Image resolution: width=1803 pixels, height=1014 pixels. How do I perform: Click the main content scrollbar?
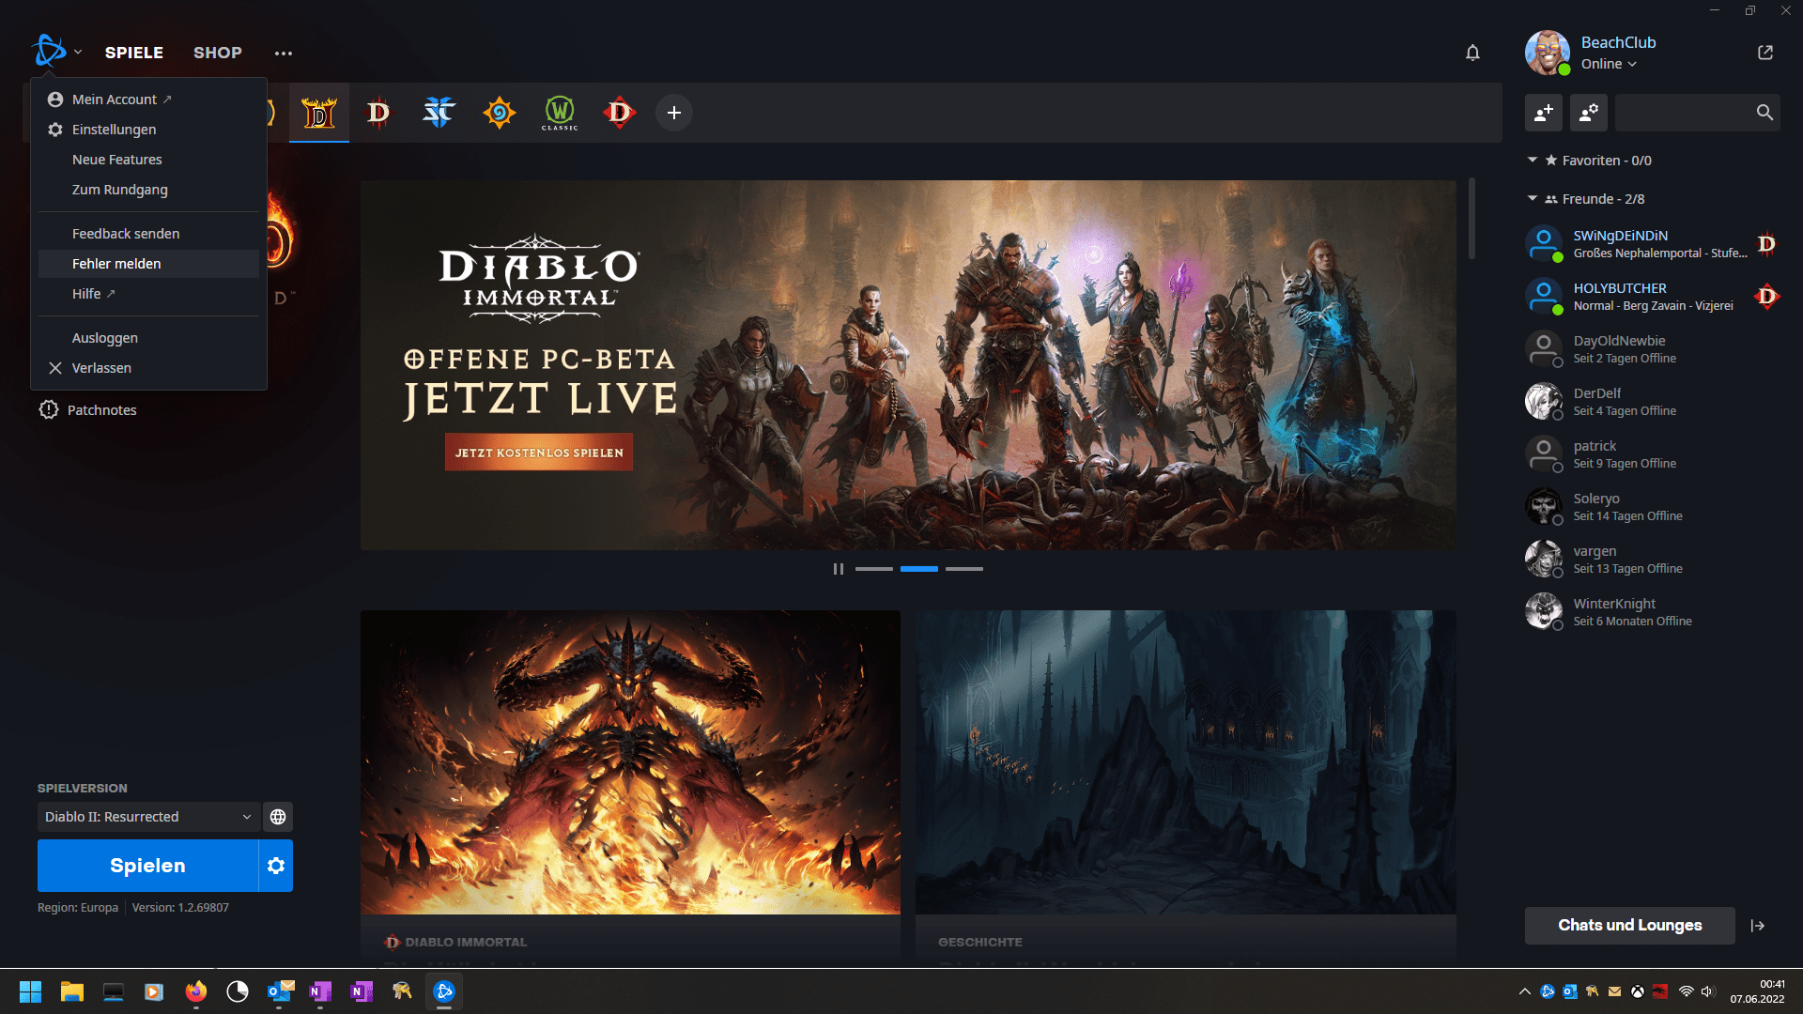(1472, 218)
